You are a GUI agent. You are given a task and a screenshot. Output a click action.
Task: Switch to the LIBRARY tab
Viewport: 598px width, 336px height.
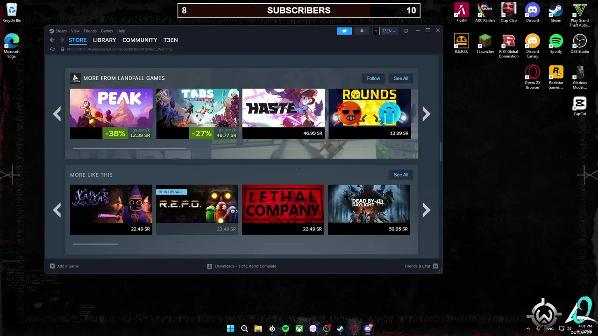point(104,40)
